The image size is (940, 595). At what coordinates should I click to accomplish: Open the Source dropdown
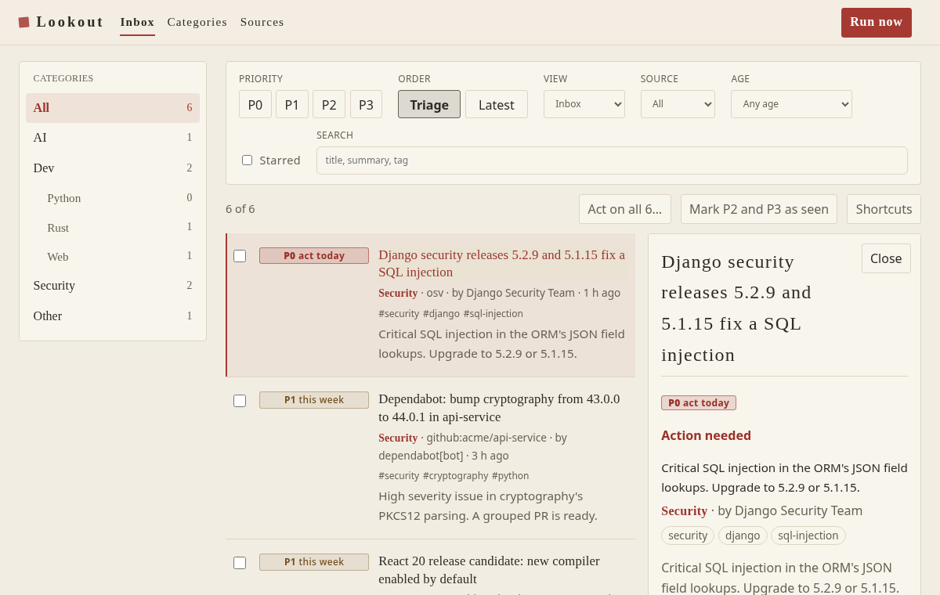click(x=678, y=104)
